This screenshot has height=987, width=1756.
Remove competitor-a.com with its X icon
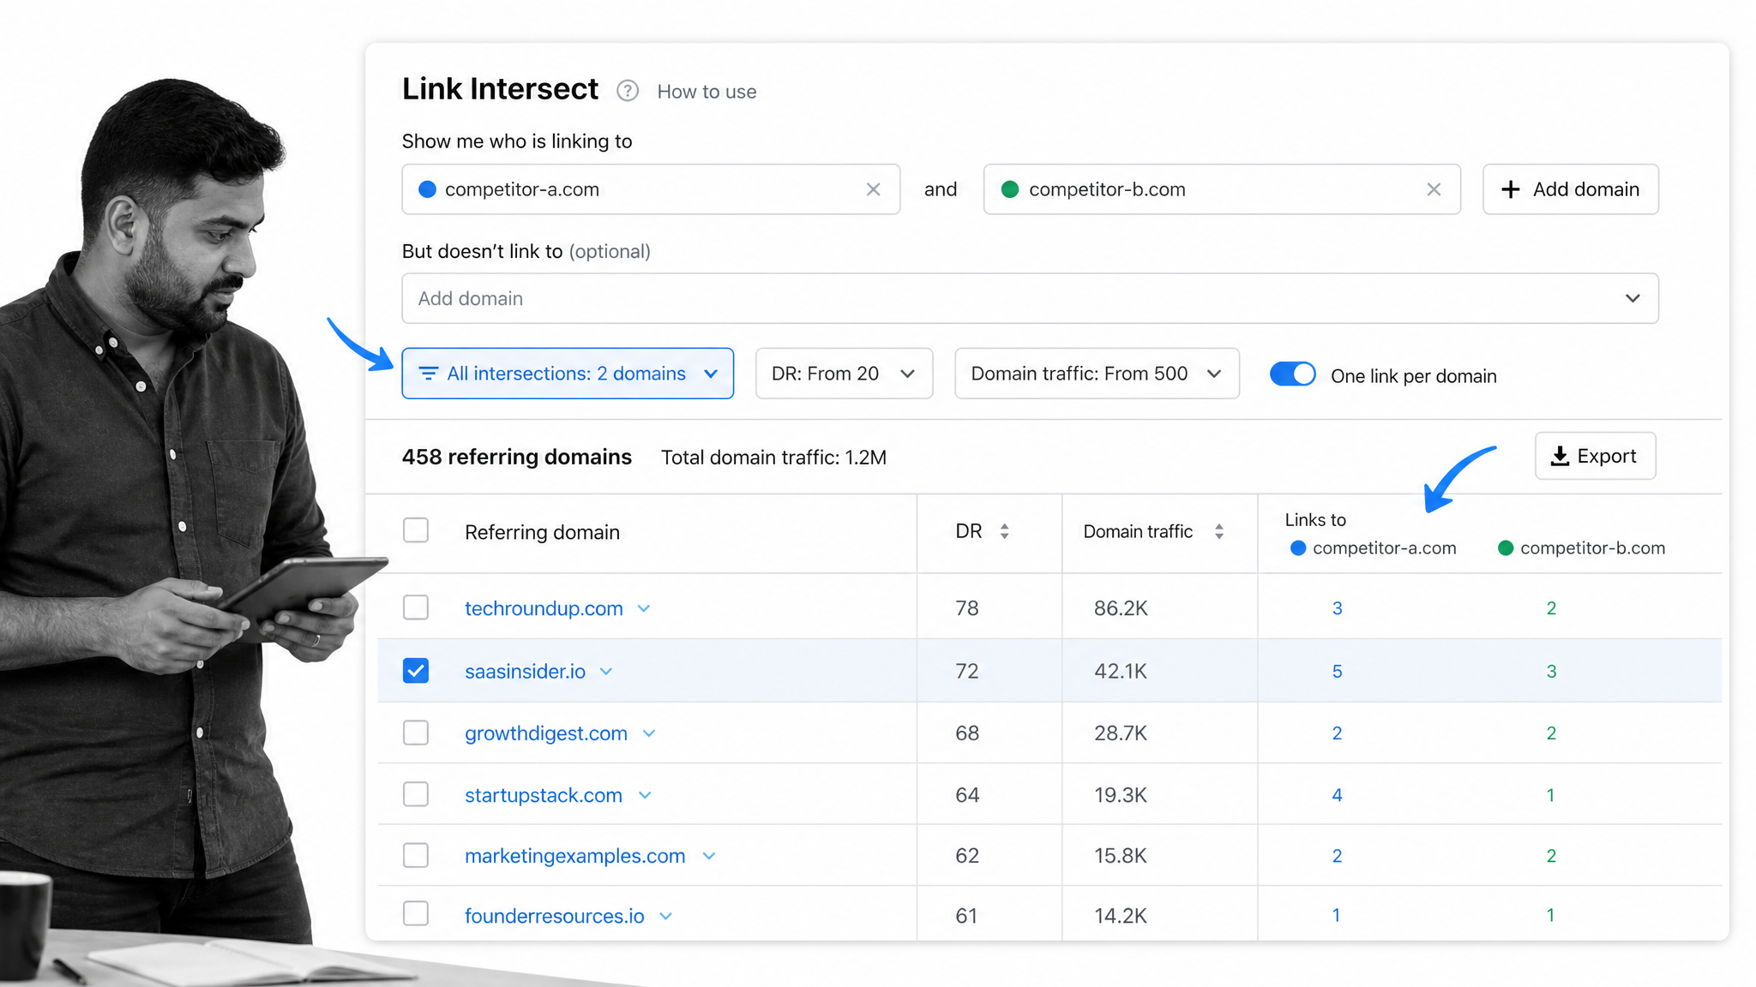[x=873, y=189]
